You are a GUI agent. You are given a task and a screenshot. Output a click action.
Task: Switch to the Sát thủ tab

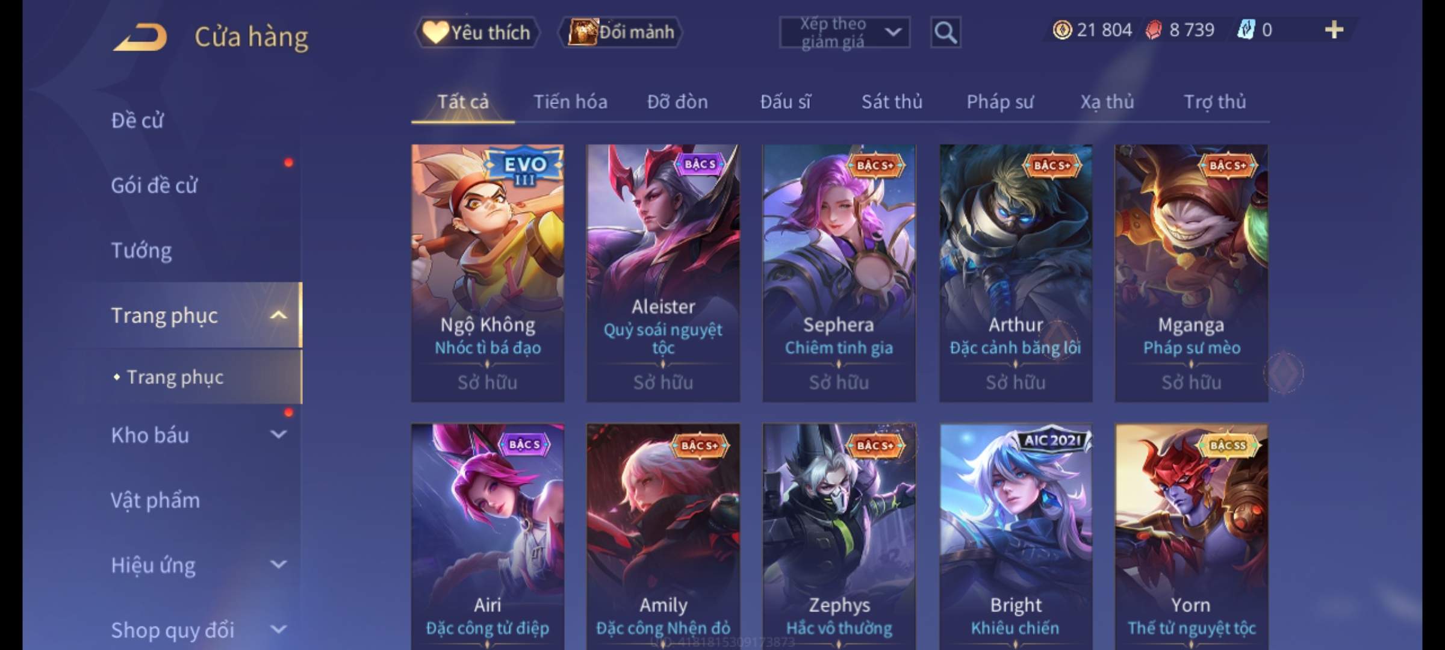point(892,102)
